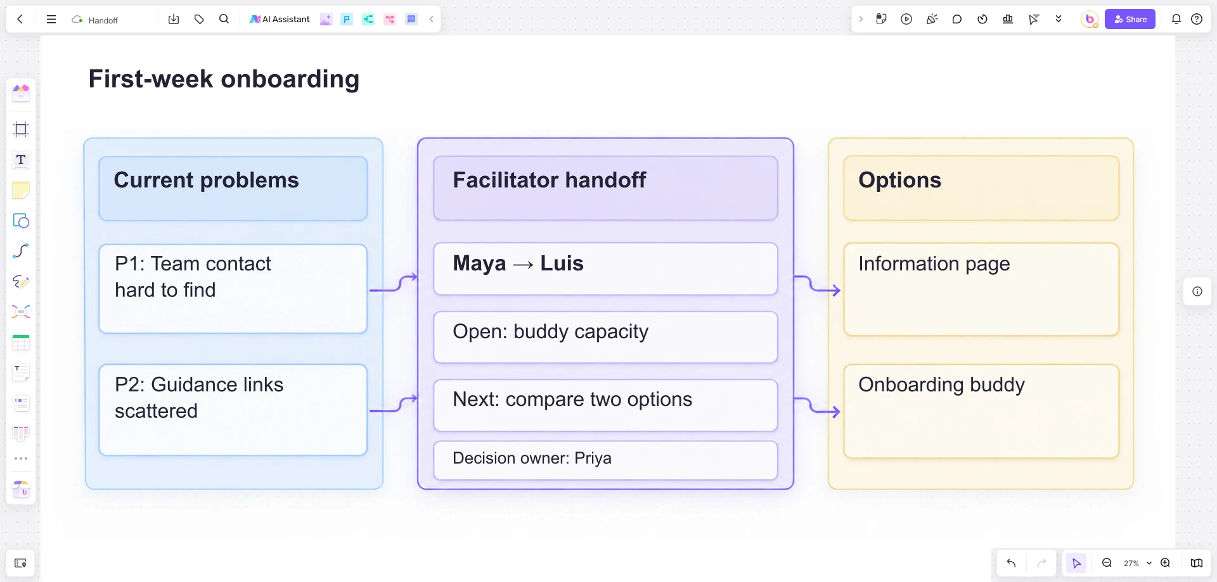Screen dimensions: 1217x582
Task: Click the Share button
Action: (1130, 19)
